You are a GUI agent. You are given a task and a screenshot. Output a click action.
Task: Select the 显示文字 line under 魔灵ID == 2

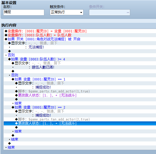coord(80,111)
